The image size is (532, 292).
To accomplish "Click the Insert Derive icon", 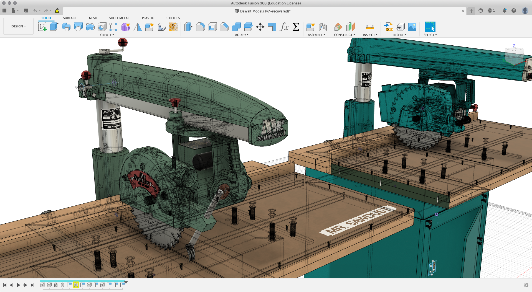I will click(x=401, y=27).
